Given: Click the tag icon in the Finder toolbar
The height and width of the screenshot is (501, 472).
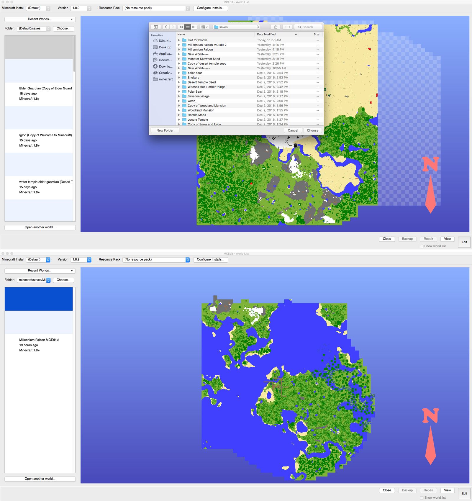Looking at the screenshot, I should [x=288, y=27].
